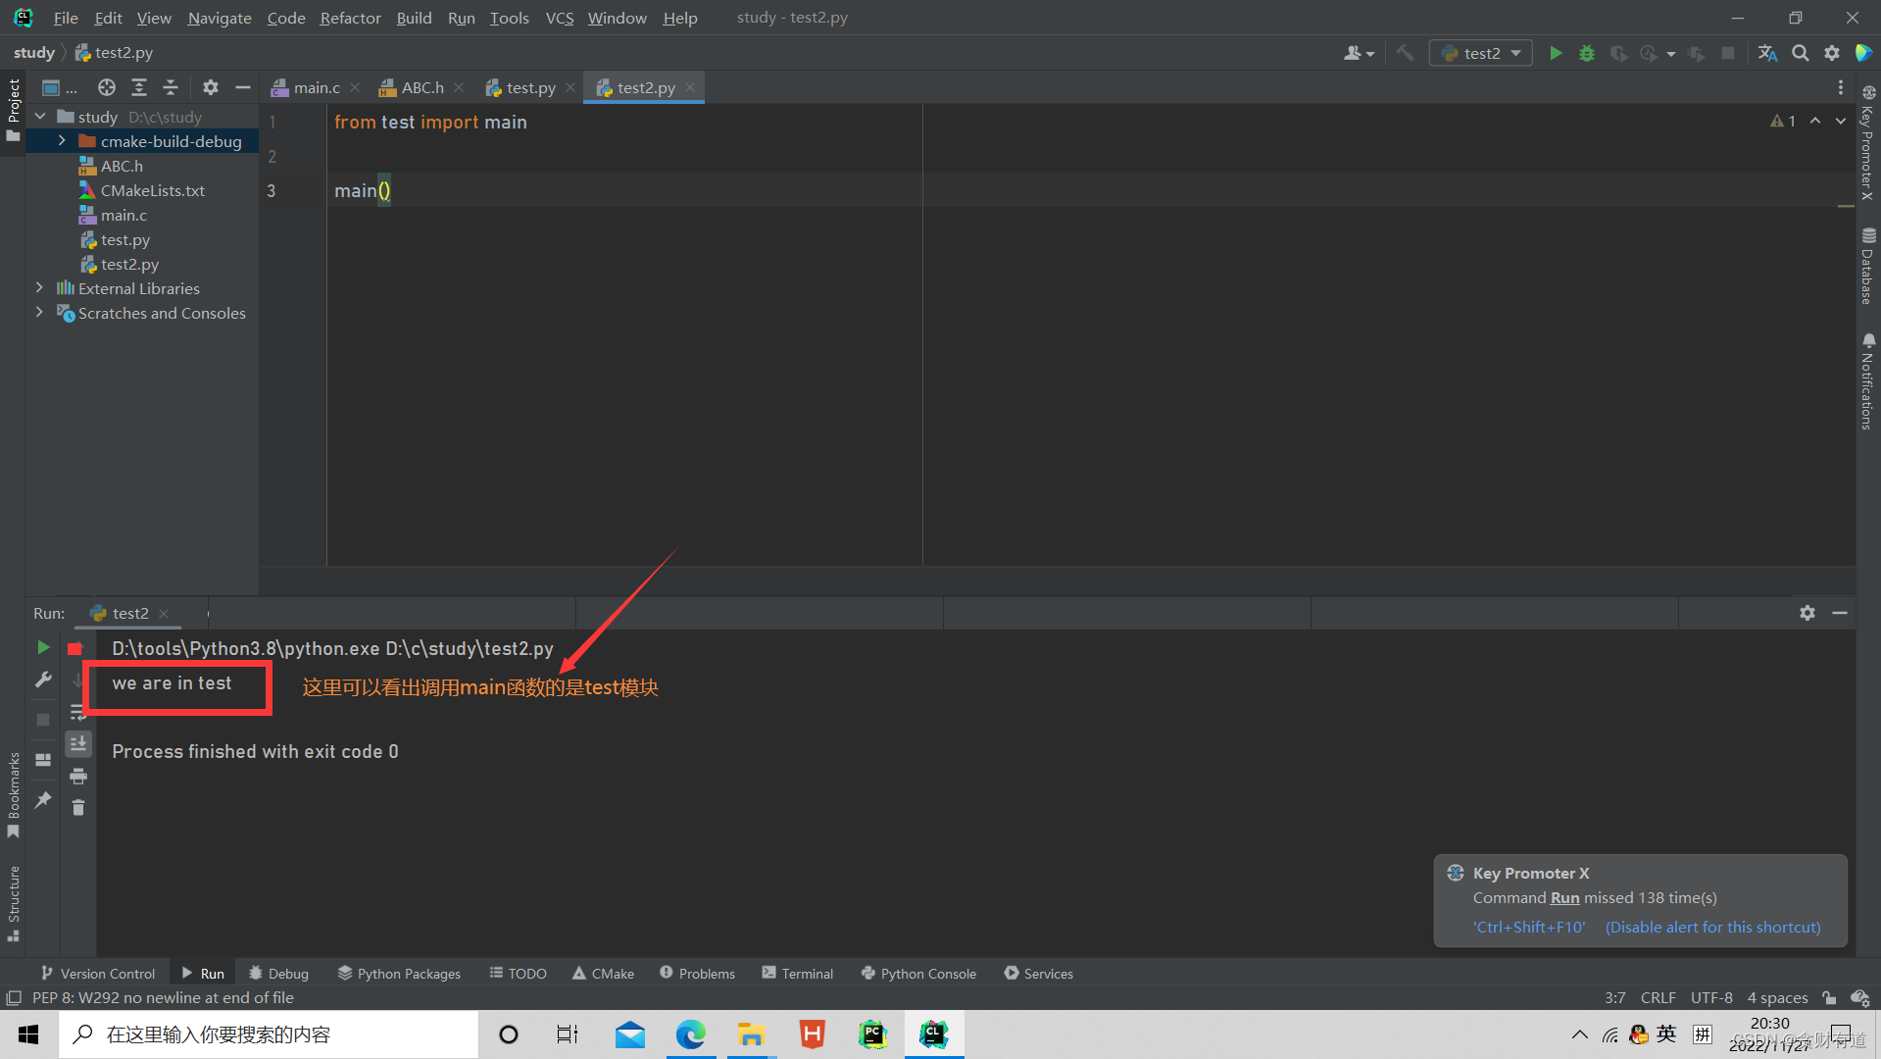The width and height of the screenshot is (1881, 1059).
Task: Click the CRLF line separator indicator
Action: tap(1658, 997)
